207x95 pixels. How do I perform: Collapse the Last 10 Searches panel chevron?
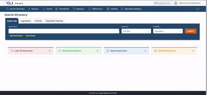[x=50, y=51]
